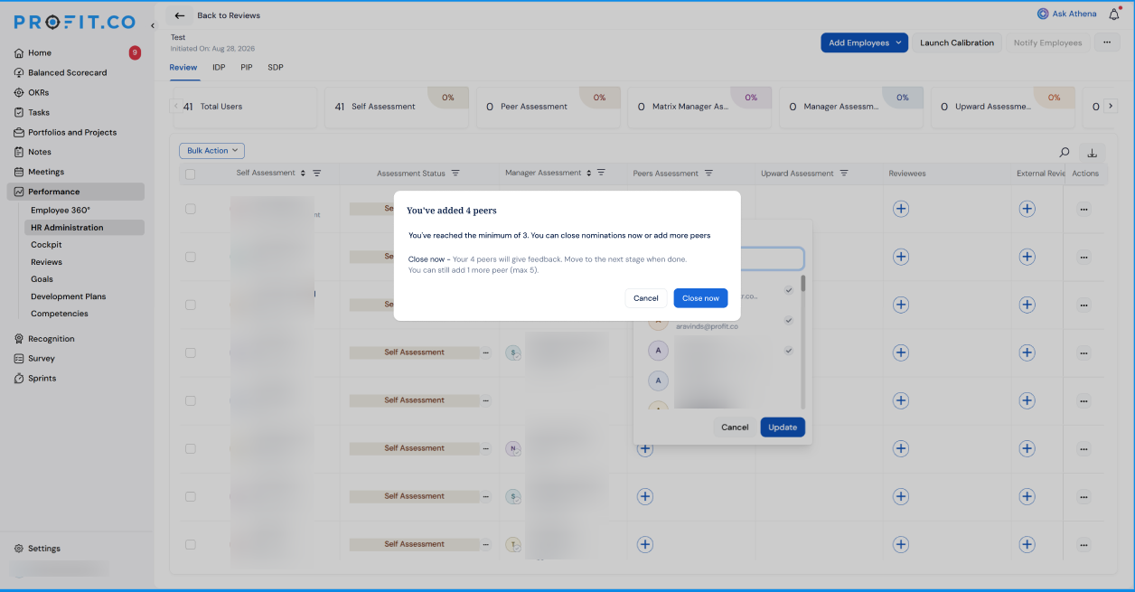Filter the Peers Assessment column
This screenshot has height=592, width=1135.
708,173
